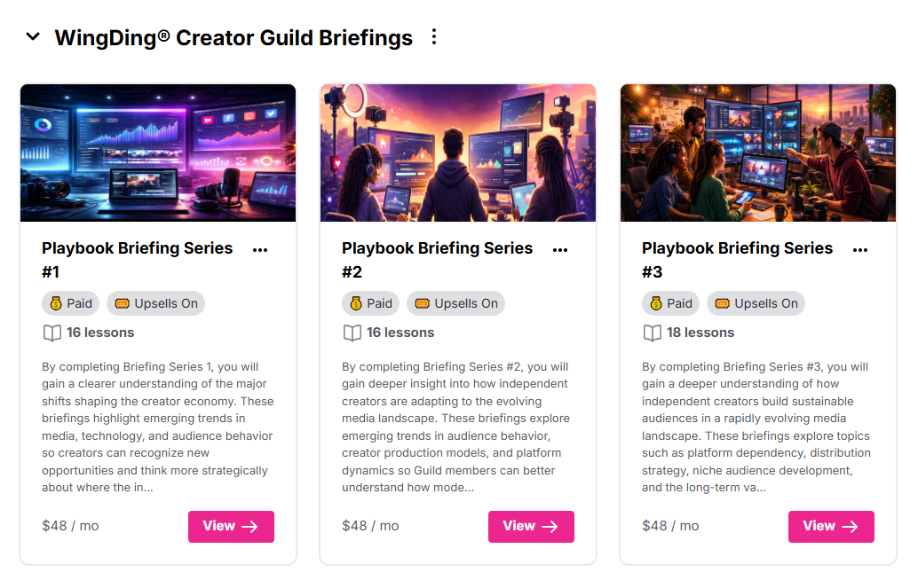918x580 pixels.
Task: Click the Upsells On badge for Series #1
Action: 156,303
